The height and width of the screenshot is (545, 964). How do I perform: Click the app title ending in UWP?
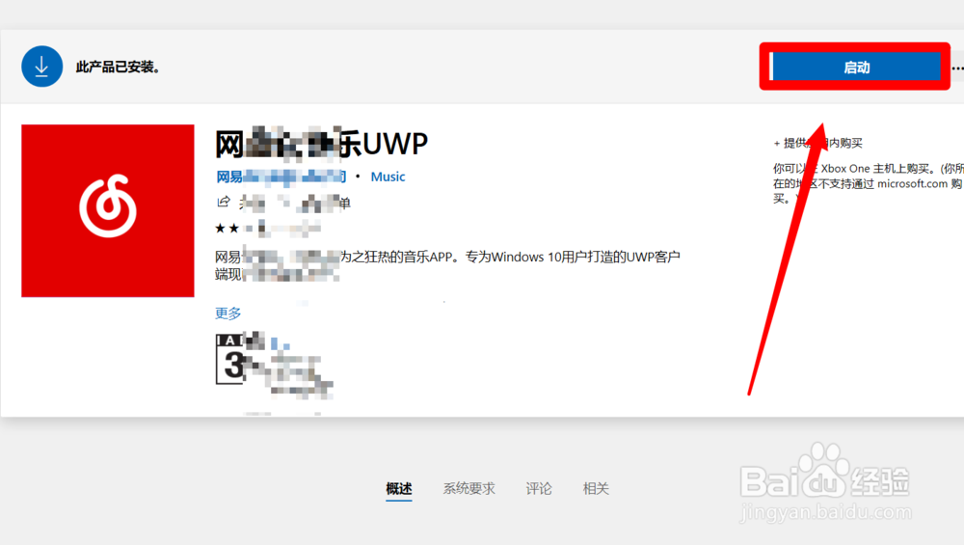[321, 144]
